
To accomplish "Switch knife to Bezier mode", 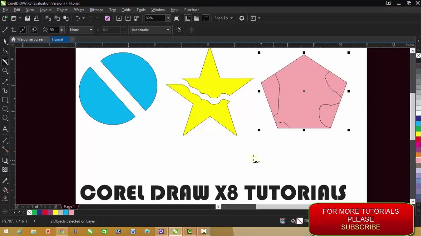I will (x=23, y=30).
